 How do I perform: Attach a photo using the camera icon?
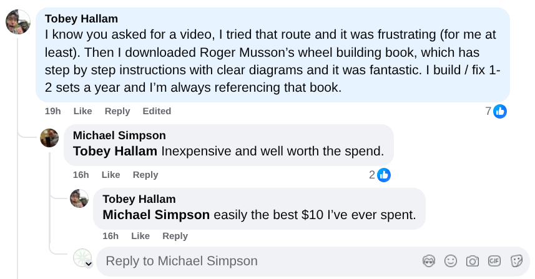click(x=473, y=261)
